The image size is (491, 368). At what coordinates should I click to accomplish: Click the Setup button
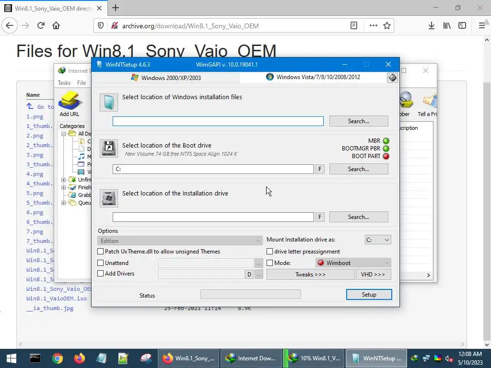tap(369, 295)
